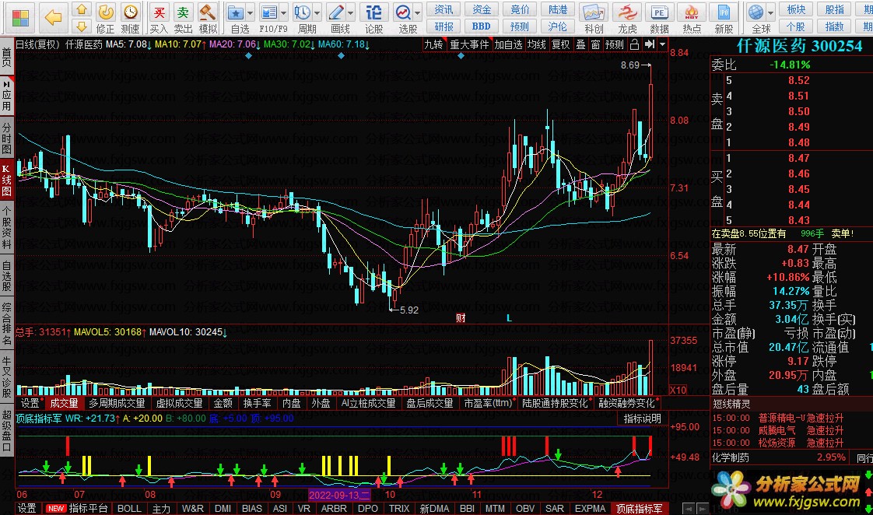The image size is (873, 515).
Task: Click the lock icon on chart toolbar
Action: 634,44
